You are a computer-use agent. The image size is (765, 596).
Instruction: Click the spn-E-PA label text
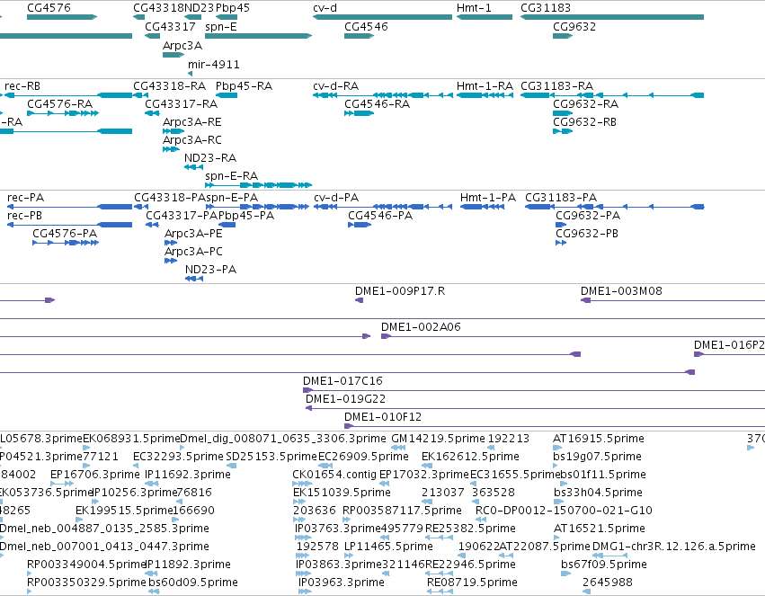[x=232, y=198]
